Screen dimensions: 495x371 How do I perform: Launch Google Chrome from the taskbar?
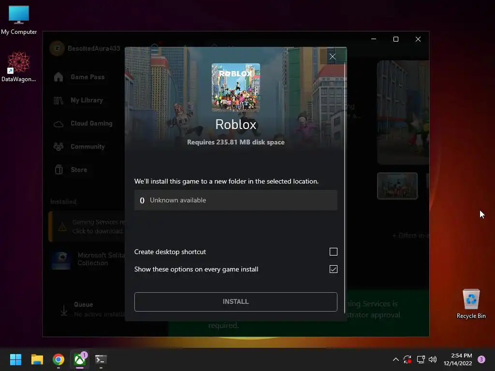tap(58, 359)
